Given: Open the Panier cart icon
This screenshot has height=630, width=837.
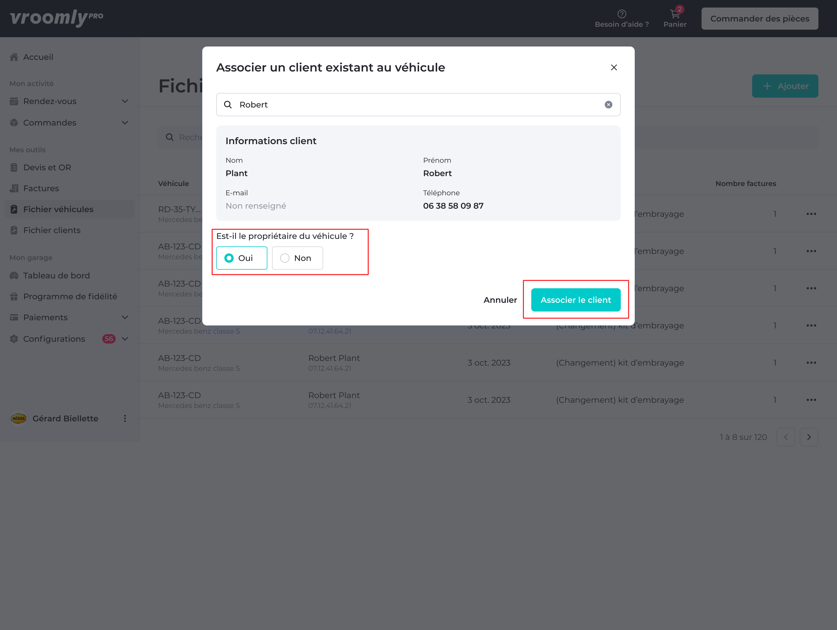Looking at the screenshot, I should pyautogui.click(x=675, y=14).
